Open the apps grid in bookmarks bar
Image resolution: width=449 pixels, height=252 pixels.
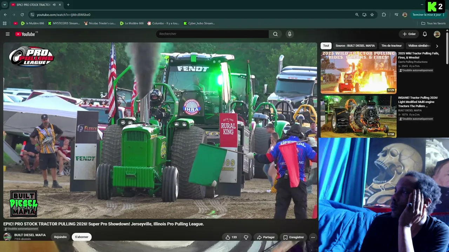tap(5, 23)
